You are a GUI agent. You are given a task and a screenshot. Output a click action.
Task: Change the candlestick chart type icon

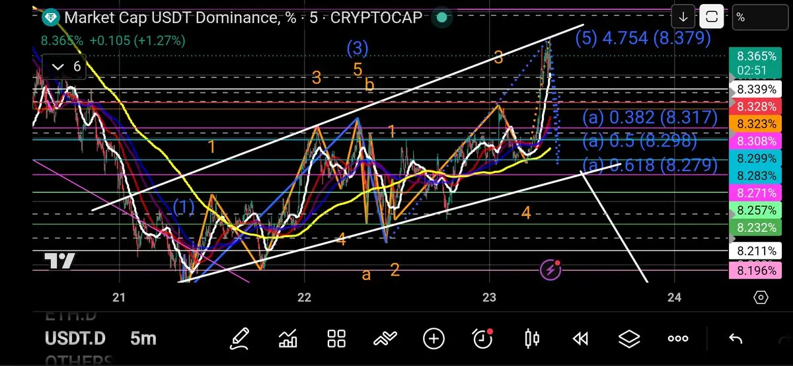point(531,339)
